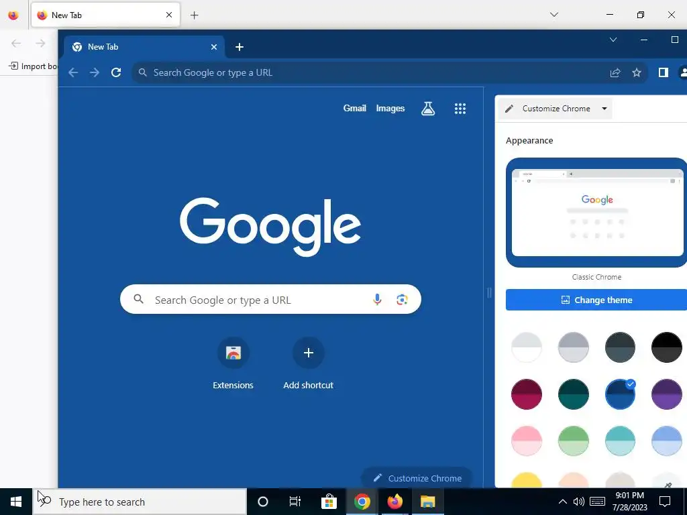Click Classic Chrome theme preview
The image size is (687, 515).
596,213
